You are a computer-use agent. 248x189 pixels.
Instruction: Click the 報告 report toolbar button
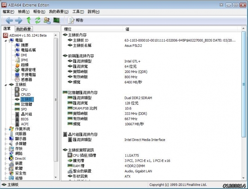[x=76, y=20]
